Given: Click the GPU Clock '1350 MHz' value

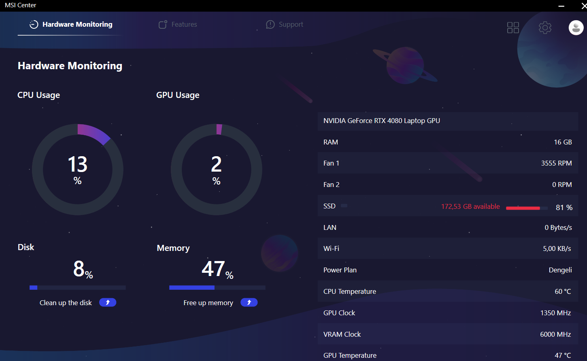Looking at the screenshot, I should pyautogui.click(x=555, y=313).
